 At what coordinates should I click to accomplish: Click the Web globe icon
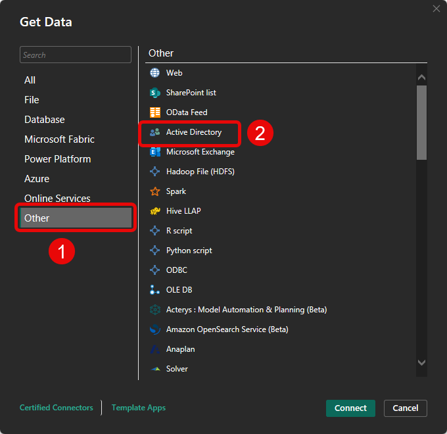tap(154, 73)
